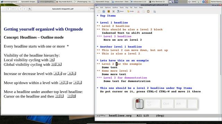The width and height of the screenshot is (222, 124).
Task: Open the 175% zoom dropdown in the PDF viewer
Action: point(92,9)
